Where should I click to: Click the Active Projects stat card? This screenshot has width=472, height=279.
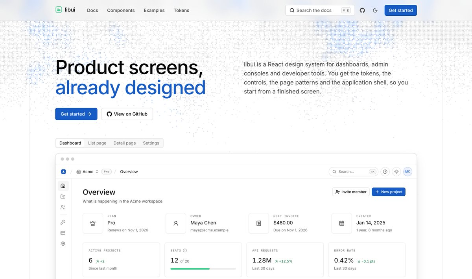tap(121, 260)
